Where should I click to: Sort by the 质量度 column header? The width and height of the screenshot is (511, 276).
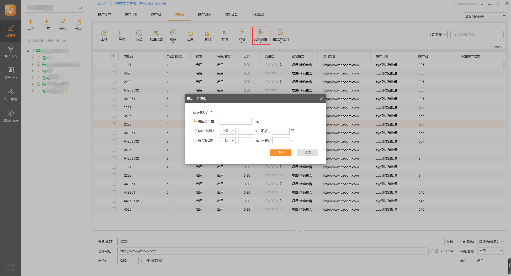click(x=273, y=56)
